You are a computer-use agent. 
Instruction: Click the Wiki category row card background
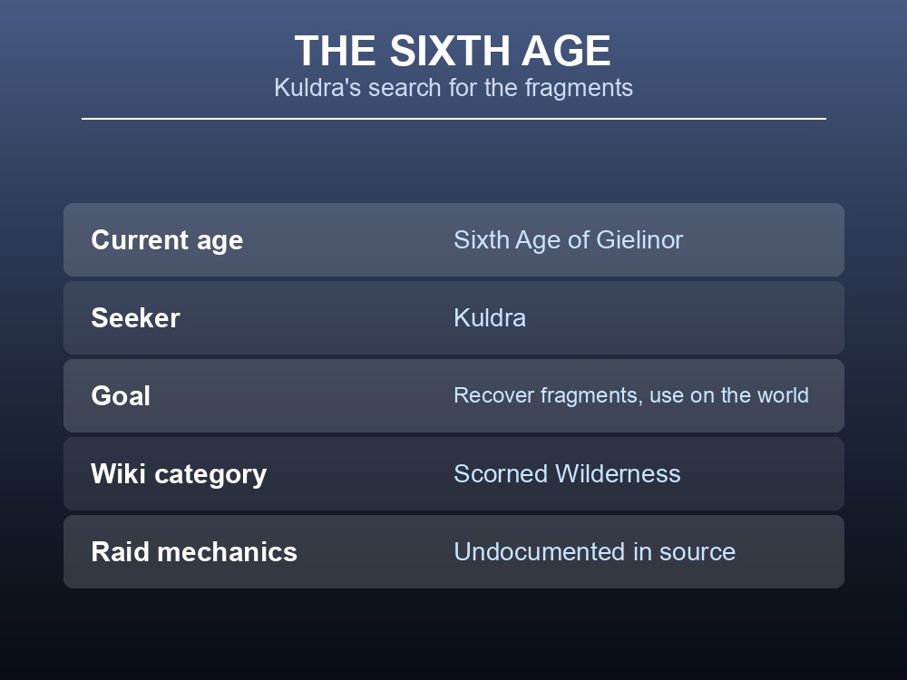[x=453, y=474]
